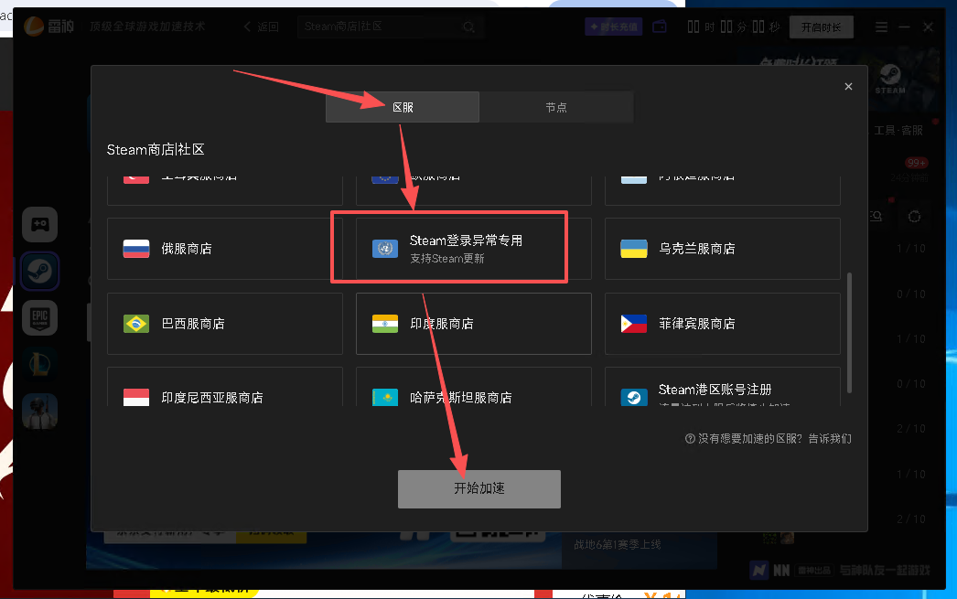Choose the 印度服商店 region card
957x599 pixels.
click(x=473, y=324)
